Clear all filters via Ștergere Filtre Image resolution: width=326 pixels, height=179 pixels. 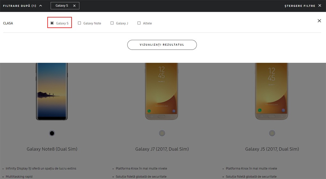tap(300, 6)
